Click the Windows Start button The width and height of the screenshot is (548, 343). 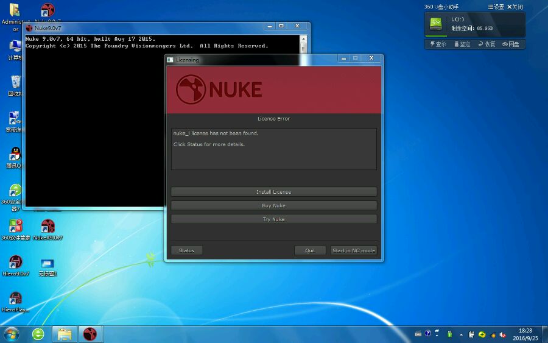coord(11,334)
